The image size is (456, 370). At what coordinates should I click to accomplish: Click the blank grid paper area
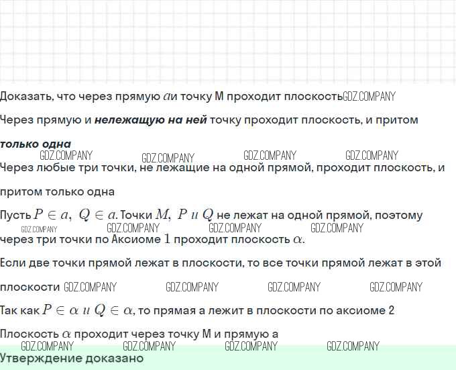[x=228, y=40]
